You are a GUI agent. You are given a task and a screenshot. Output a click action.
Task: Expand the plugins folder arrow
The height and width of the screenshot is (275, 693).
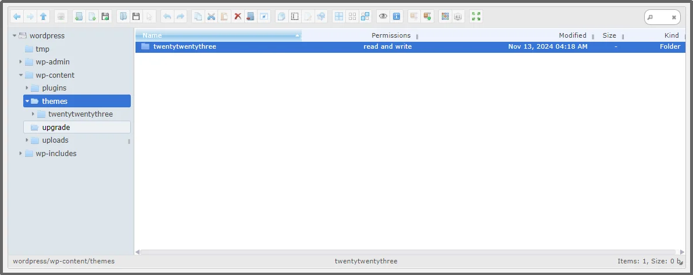27,88
